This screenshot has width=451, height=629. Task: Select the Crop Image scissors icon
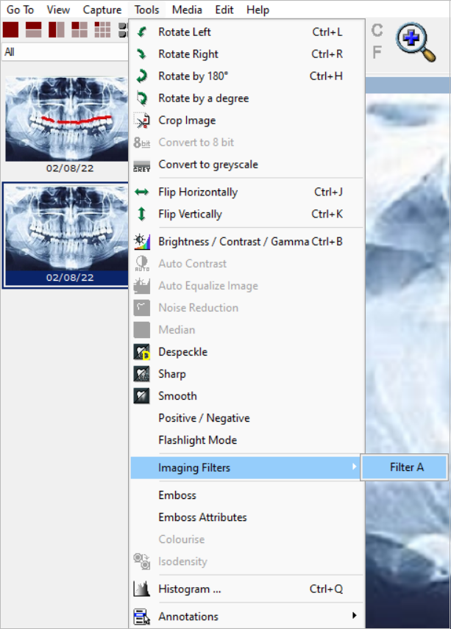pyautogui.click(x=142, y=121)
